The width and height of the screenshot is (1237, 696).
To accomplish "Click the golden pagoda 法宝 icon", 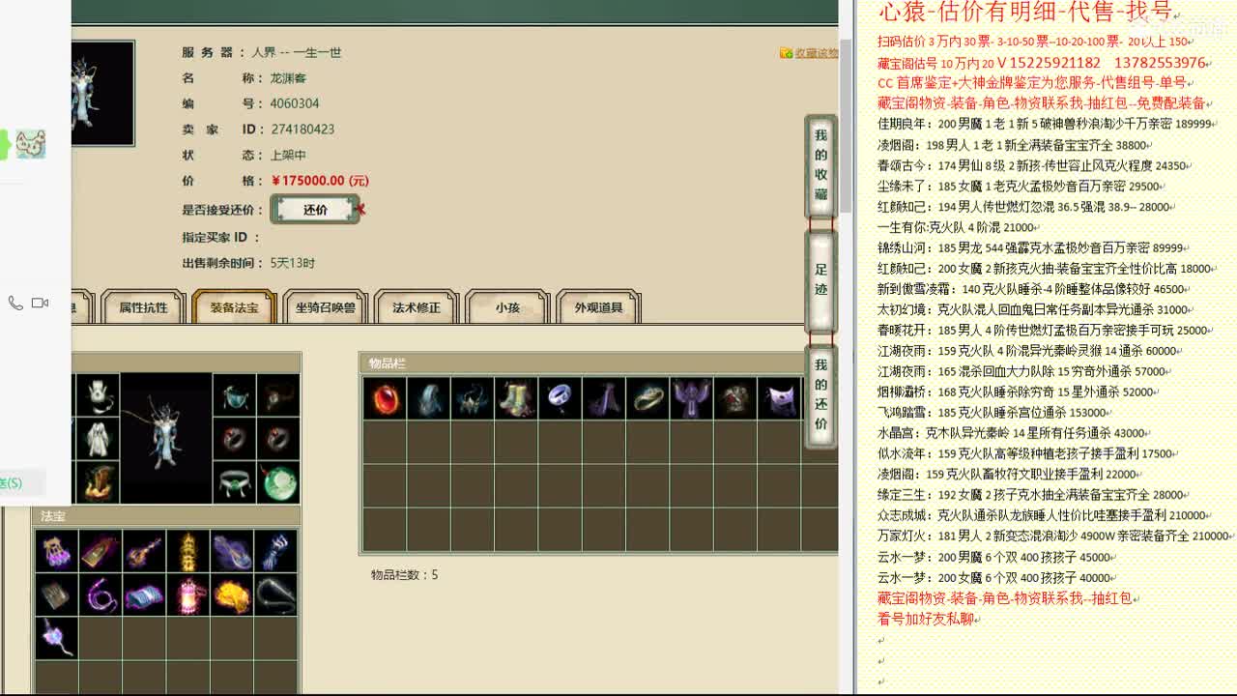I will pyautogui.click(x=188, y=552).
